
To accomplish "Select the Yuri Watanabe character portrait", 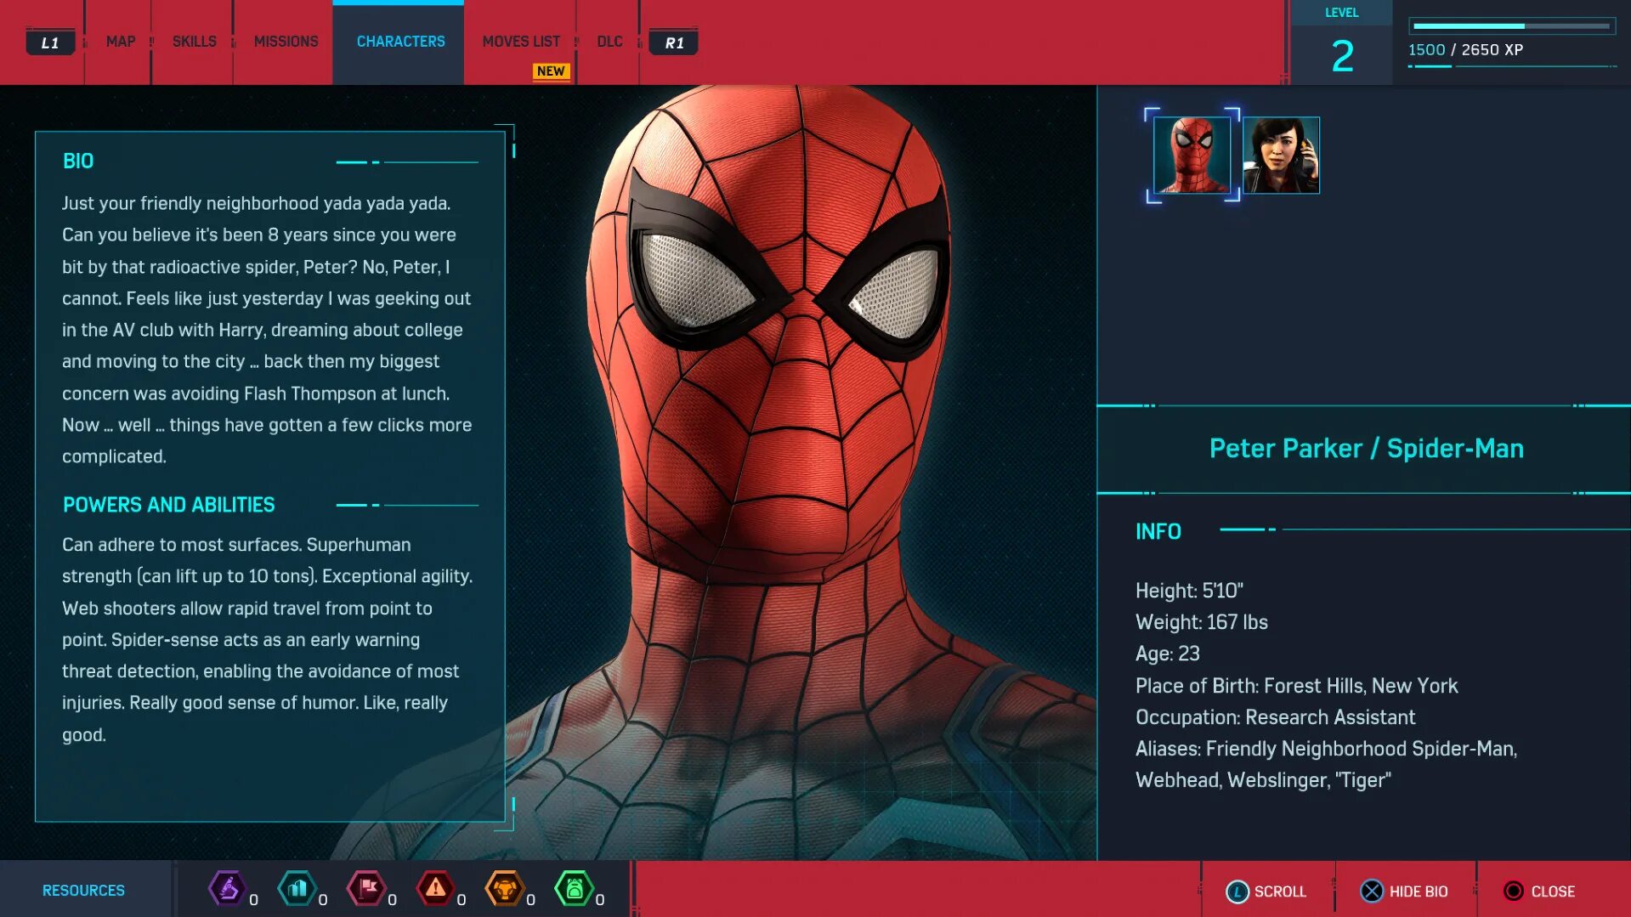I will click(x=1281, y=156).
